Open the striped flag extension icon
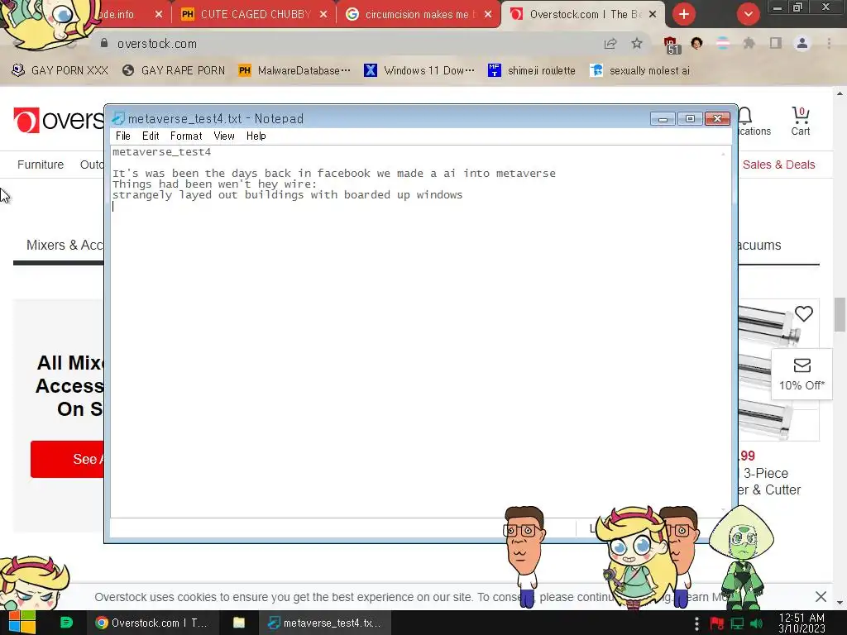This screenshot has height=635, width=847. (723, 44)
